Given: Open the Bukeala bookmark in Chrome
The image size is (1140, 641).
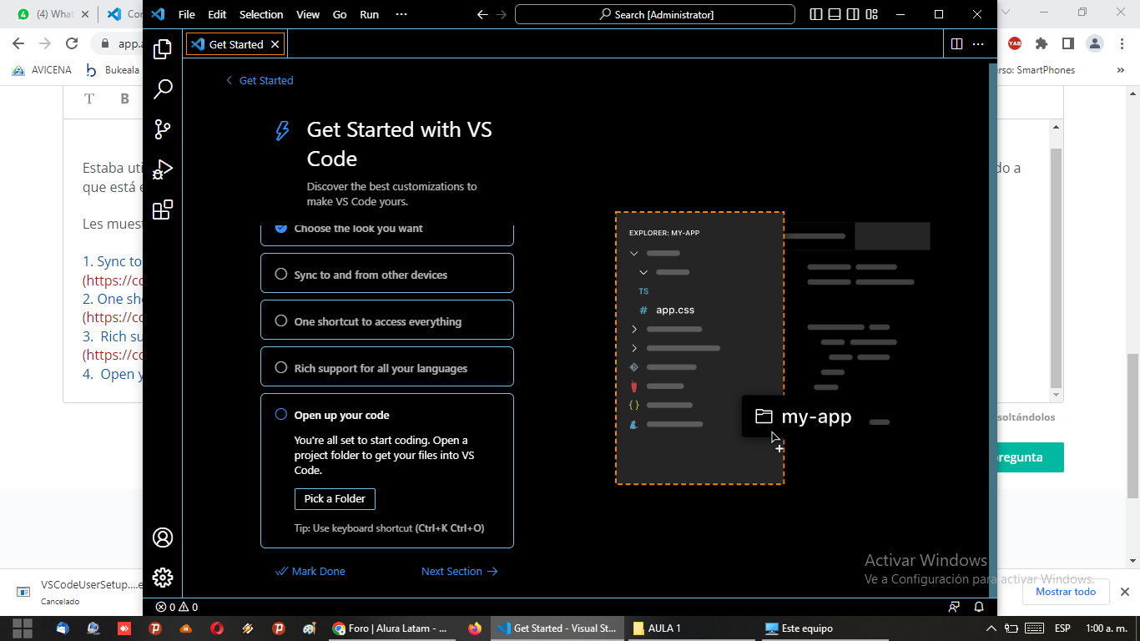Looking at the screenshot, I should [113, 70].
